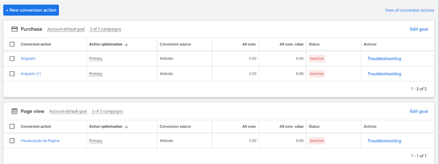Select the Acquisto row checkbox
Viewport: 439px width, 164px height.
[12, 59]
